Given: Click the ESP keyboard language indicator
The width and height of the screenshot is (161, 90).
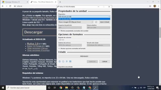Looking at the screenshot, I should (144, 88).
